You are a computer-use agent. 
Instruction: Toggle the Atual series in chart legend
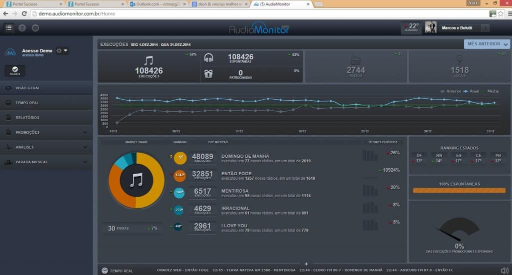coord(471,91)
